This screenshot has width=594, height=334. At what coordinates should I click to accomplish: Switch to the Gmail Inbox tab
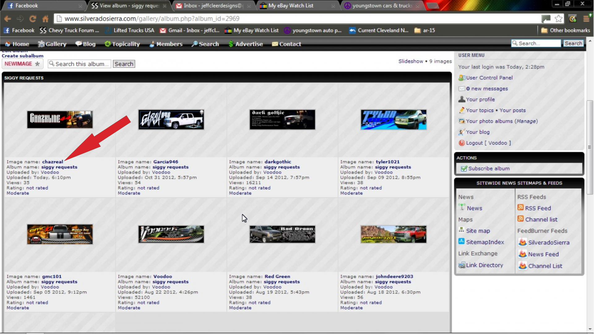(x=213, y=6)
